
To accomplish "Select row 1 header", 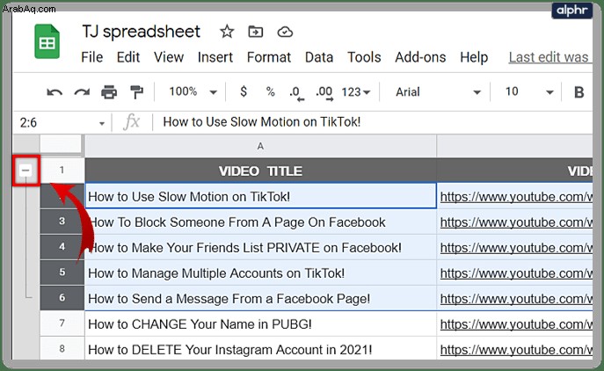I will [62, 171].
